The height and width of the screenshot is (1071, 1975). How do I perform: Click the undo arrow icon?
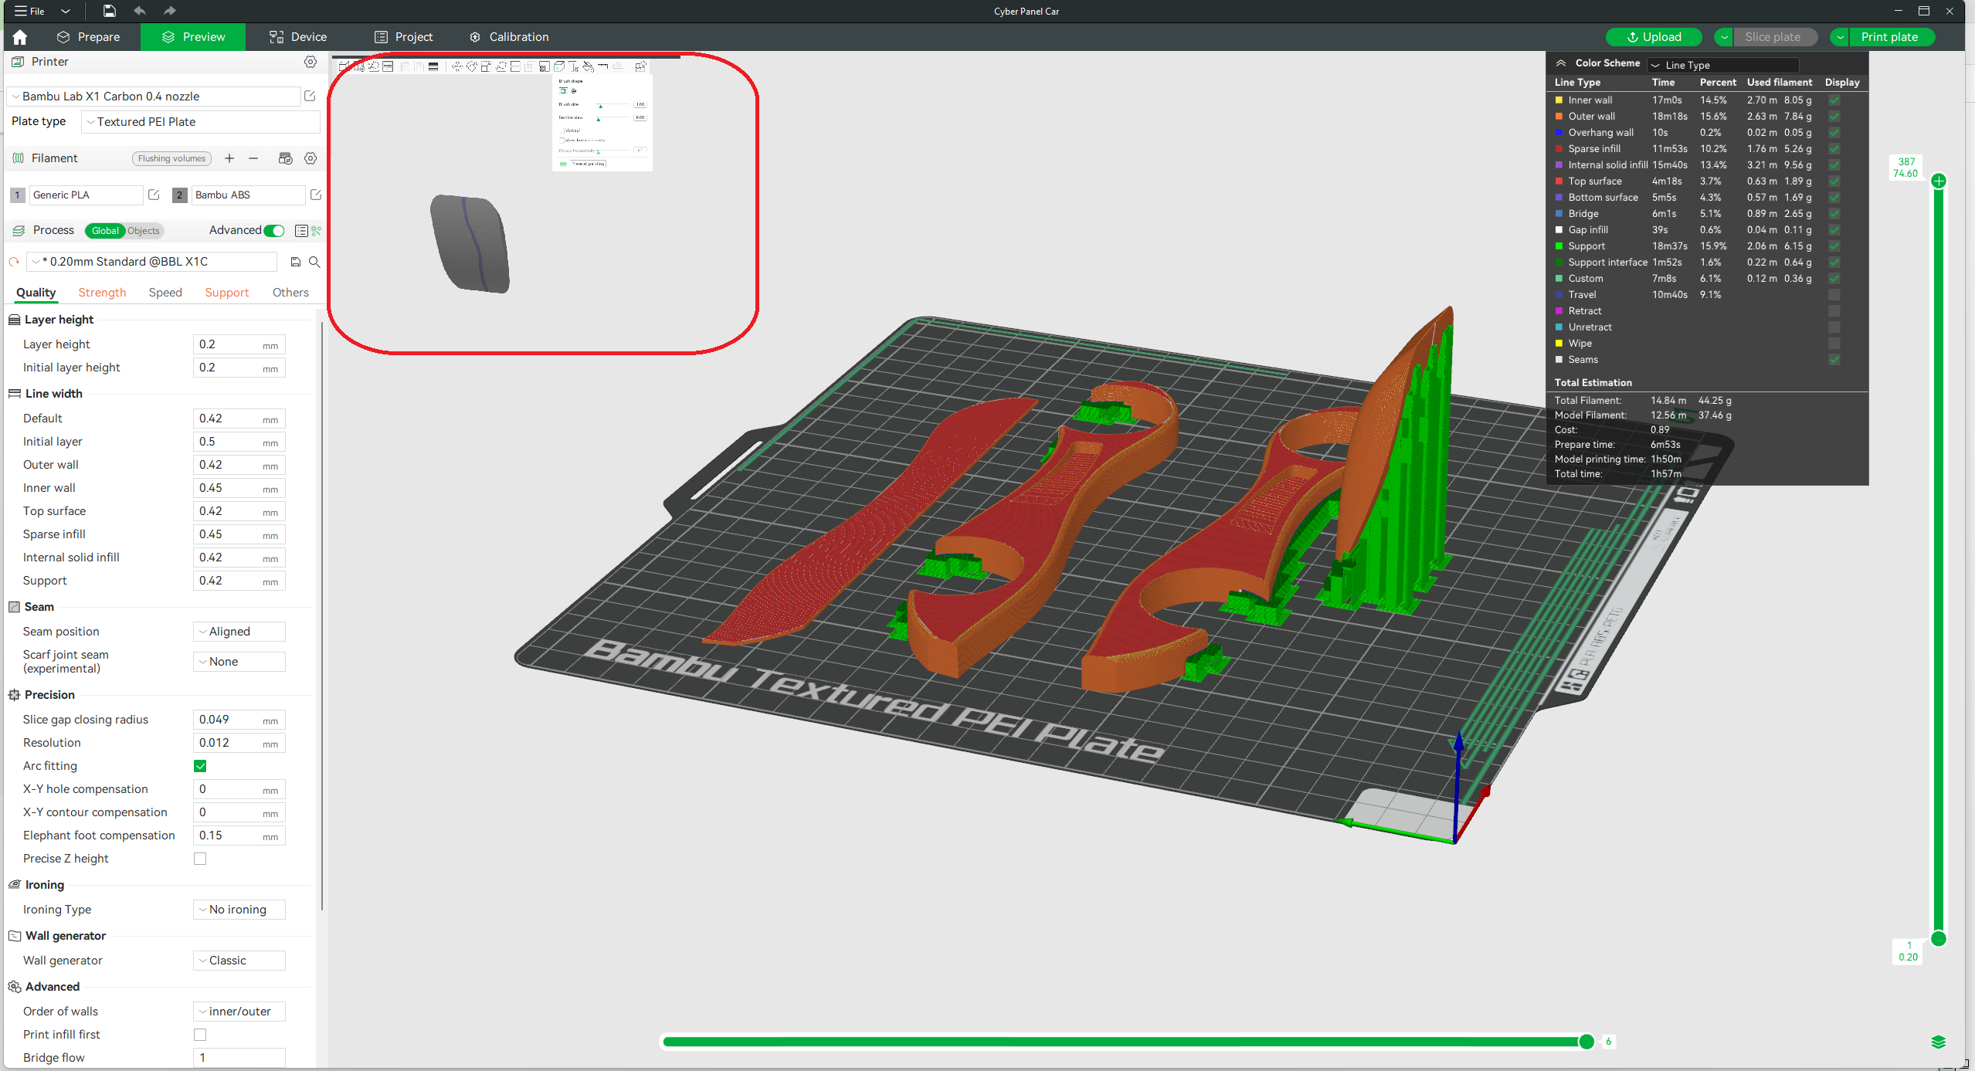pyautogui.click(x=139, y=11)
